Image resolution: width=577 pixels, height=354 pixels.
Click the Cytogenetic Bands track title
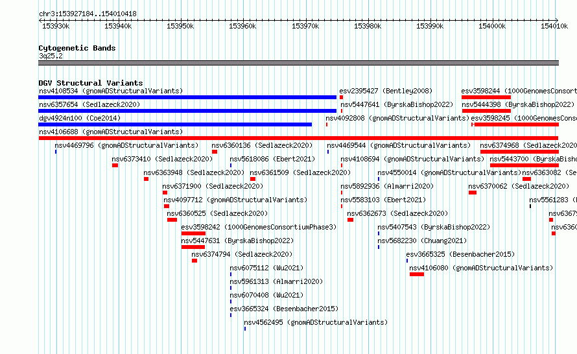pos(77,48)
